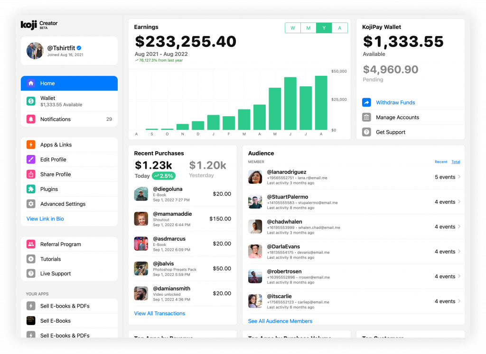Click the Sell E-Books app icon
Screen dimensions: 486x354
31,320
